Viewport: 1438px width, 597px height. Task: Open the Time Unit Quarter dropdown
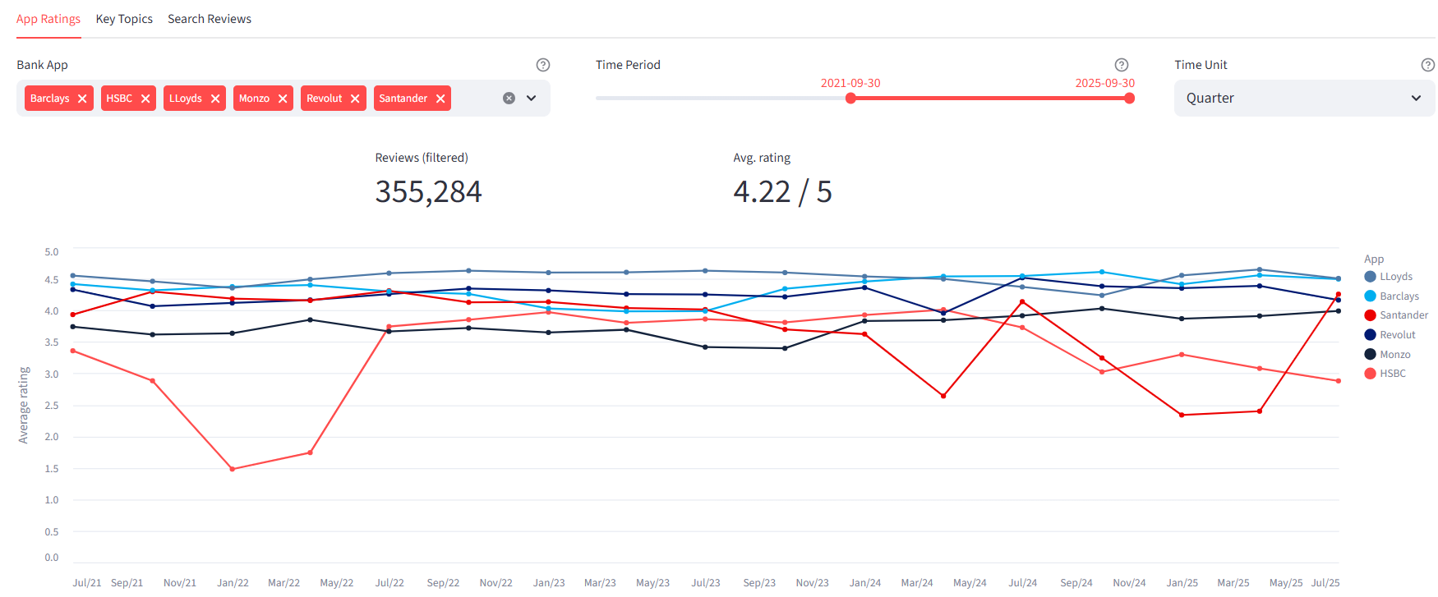point(1303,99)
